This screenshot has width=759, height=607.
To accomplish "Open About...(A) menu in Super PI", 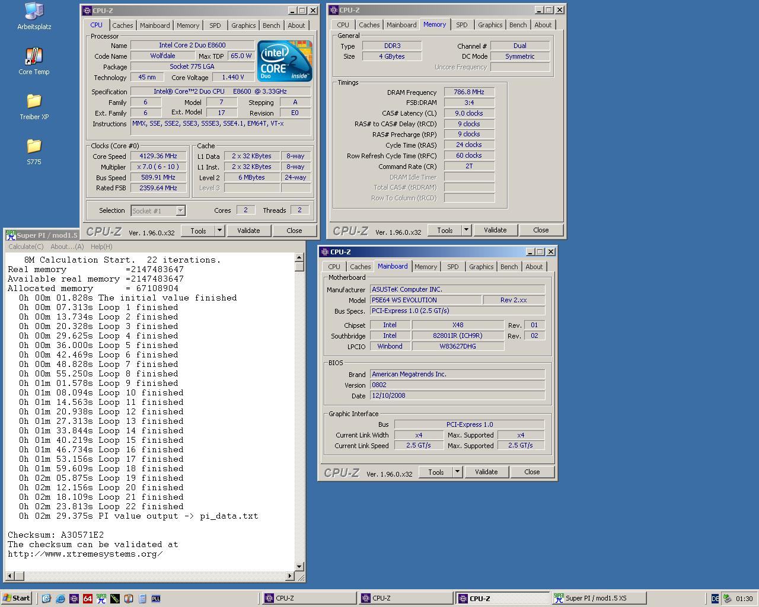I will (67, 247).
